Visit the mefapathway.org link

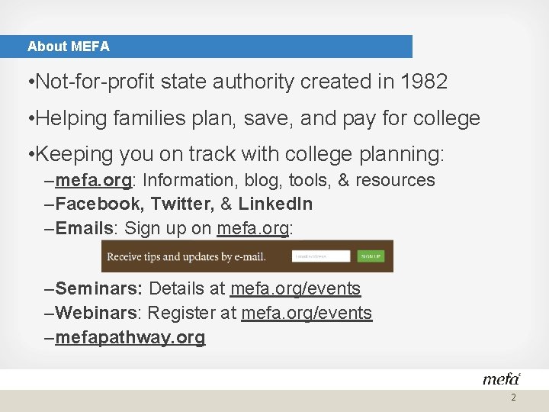pos(130,338)
